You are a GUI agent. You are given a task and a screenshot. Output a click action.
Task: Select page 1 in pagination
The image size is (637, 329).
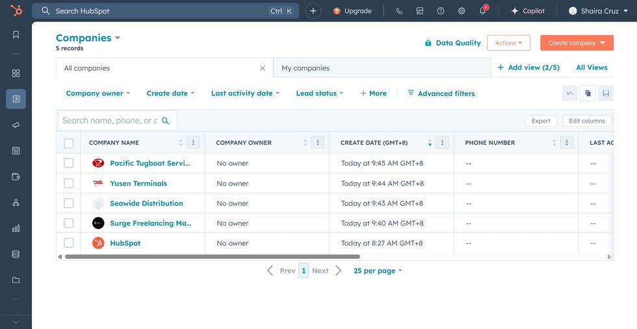[304, 271]
